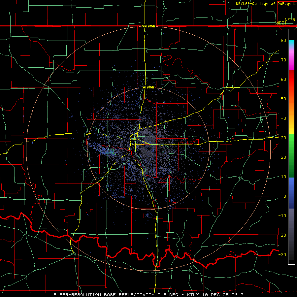Click the 50 value on the dBZ scale
The height and width of the screenshot is (297, 297).
283,99
